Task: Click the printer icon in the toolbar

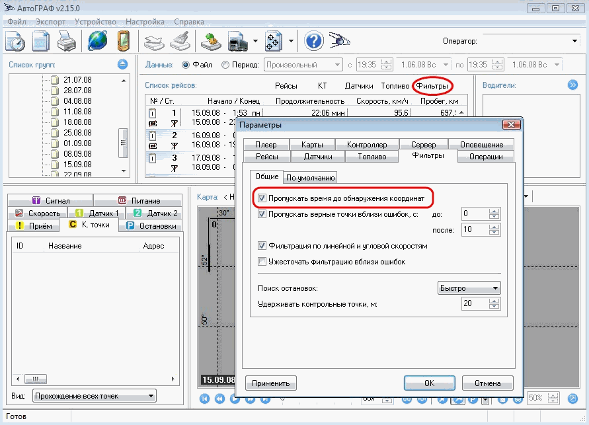Action: click(x=65, y=42)
